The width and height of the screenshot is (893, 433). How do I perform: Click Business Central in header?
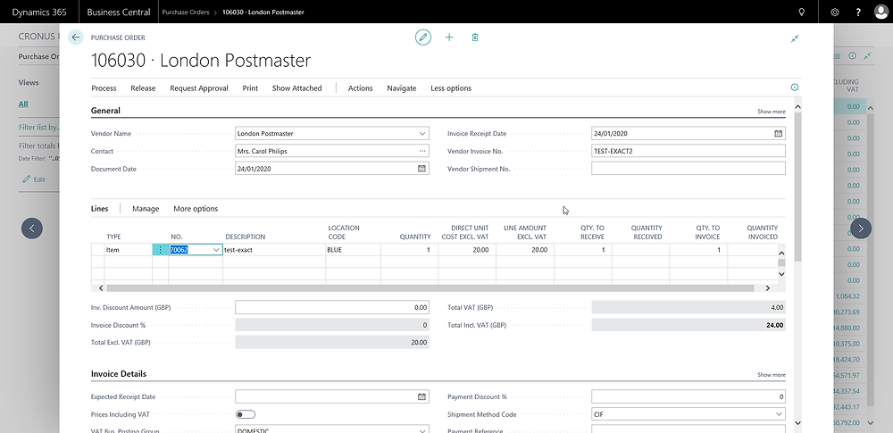point(119,12)
